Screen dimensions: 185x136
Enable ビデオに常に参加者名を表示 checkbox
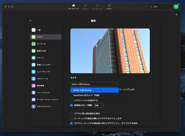click(71, 113)
